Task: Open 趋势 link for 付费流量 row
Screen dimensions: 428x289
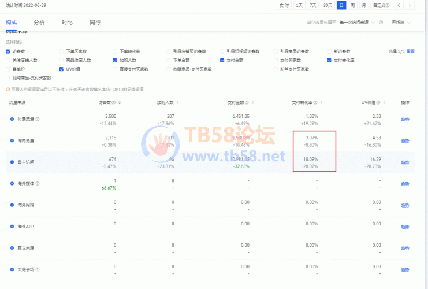Action: pyautogui.click(x=405, y=120)
